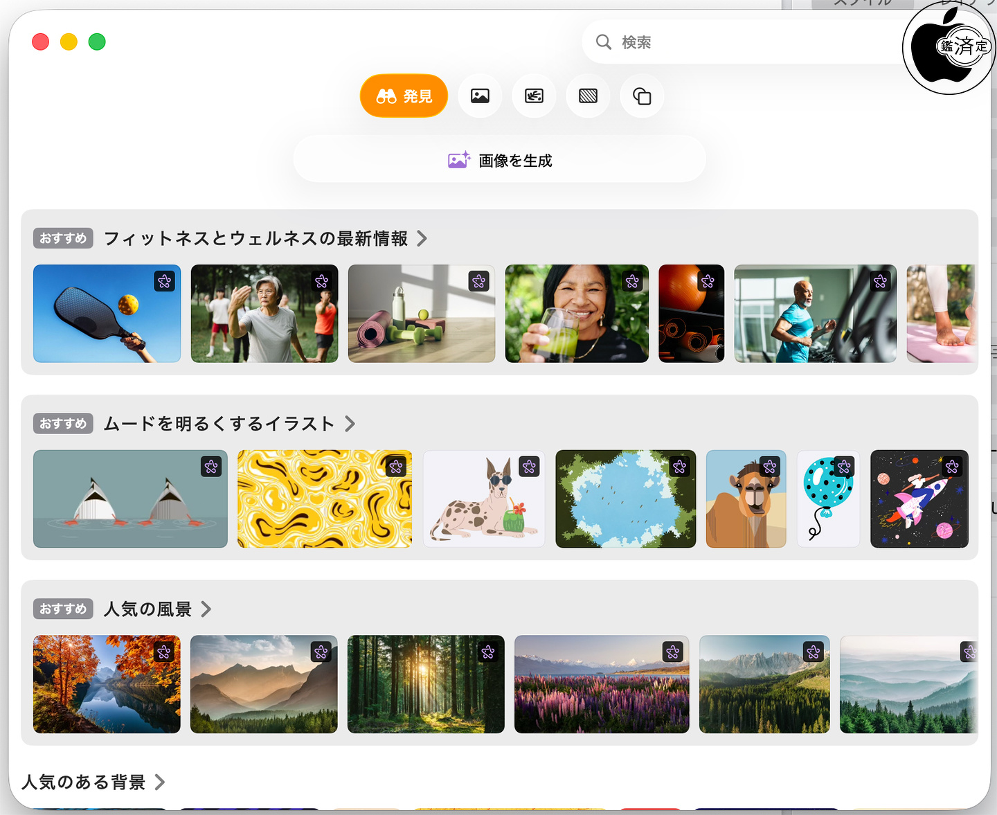Select the 発見 (Discover) tab

(404, 96)
